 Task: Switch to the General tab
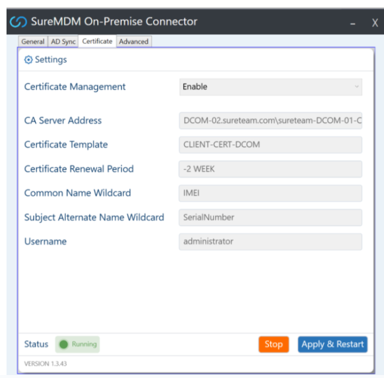33,42
